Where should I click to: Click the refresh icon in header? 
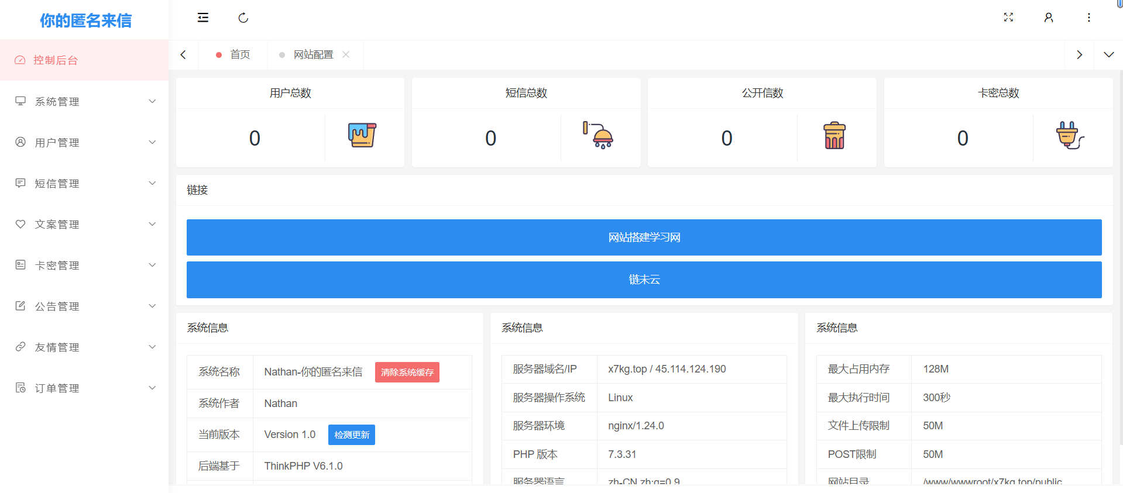click(243, 18)
